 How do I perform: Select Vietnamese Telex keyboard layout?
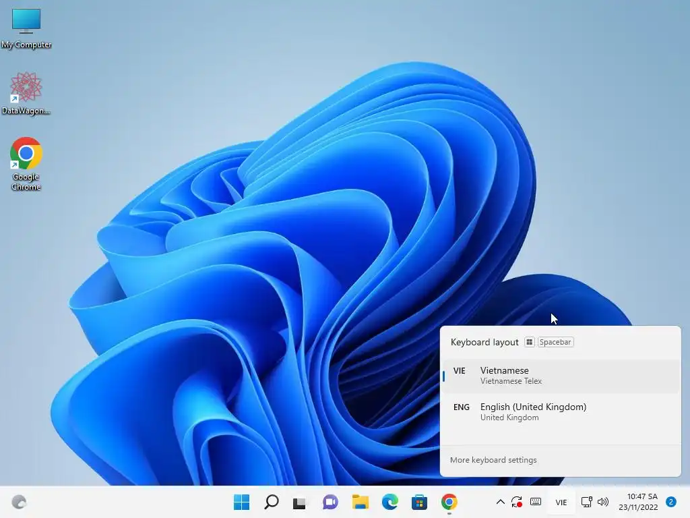[561, 375]
